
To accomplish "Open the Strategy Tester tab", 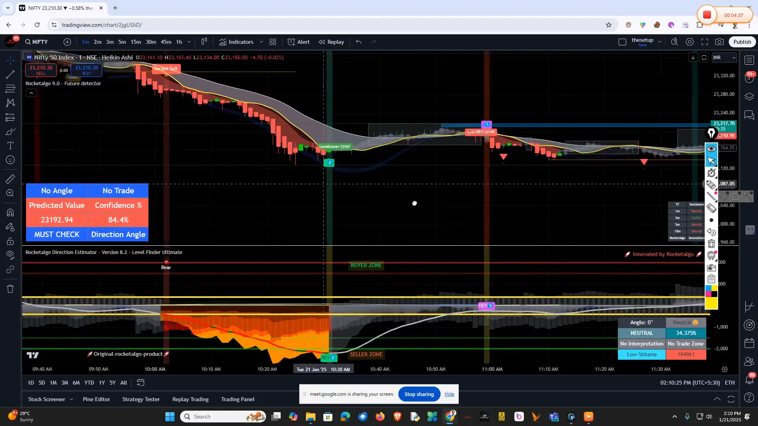I will 141,399.
